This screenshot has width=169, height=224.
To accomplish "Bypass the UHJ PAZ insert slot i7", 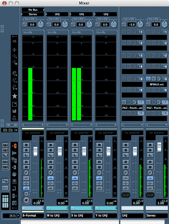I will point(129,102).
